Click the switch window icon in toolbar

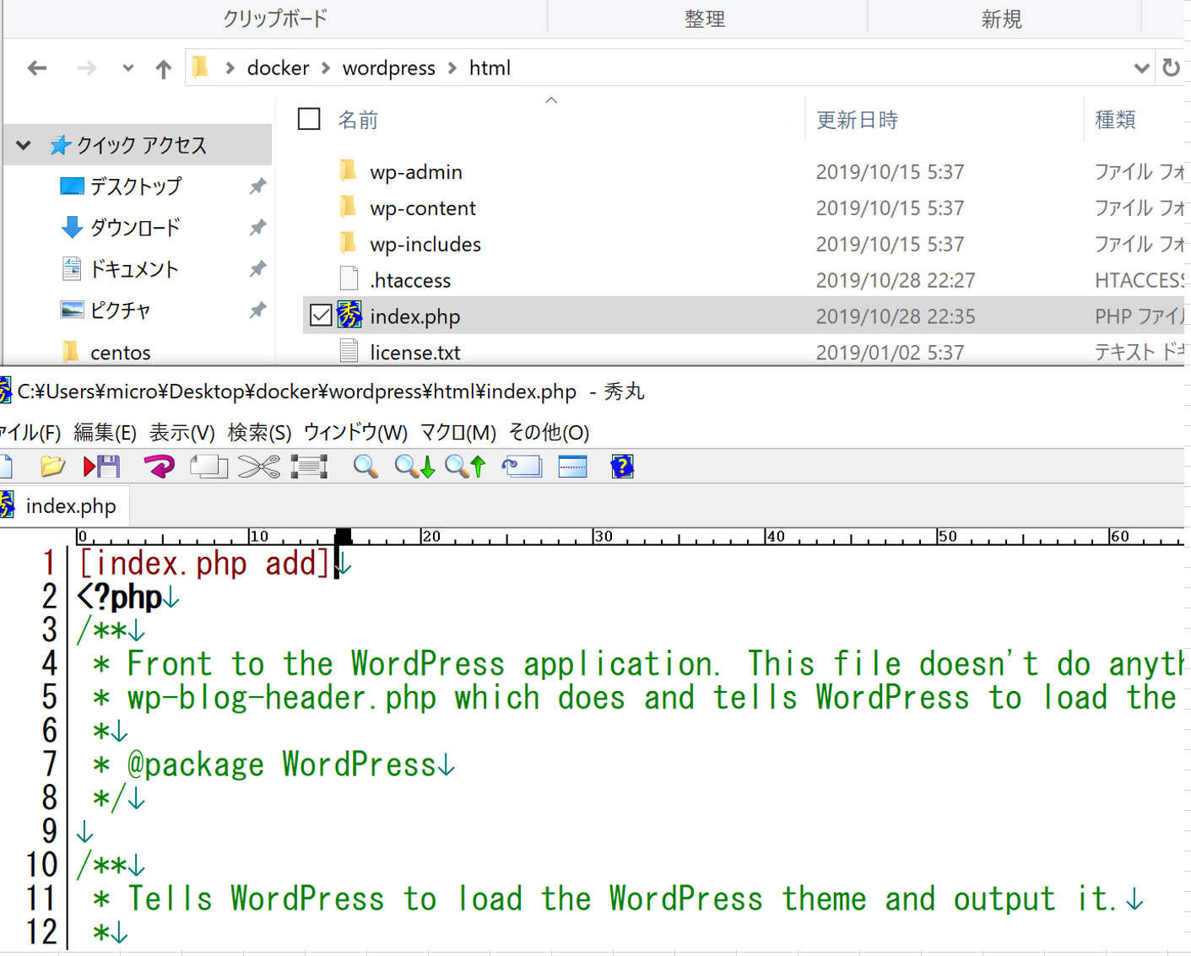522,466
